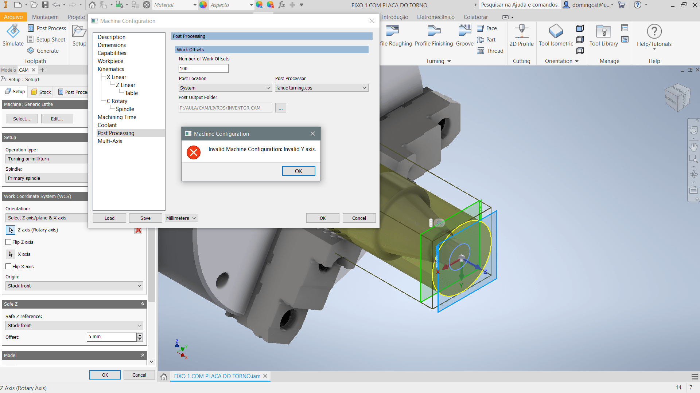Collapse the Safe Z section
The image size is (700, 393).
click(143, 304)
